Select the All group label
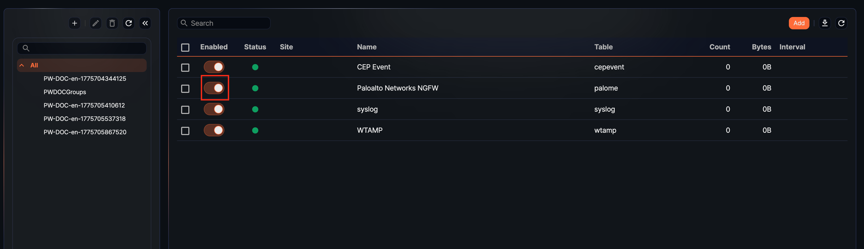Viewport: 864px width, 249px height. click(34, 65)
